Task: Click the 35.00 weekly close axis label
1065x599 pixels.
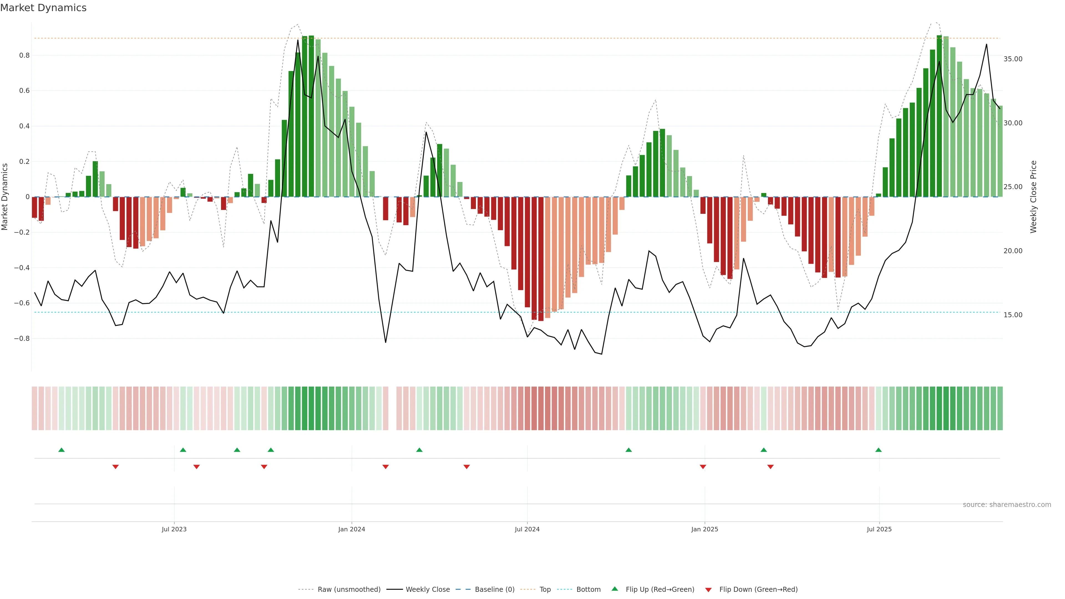Action: click(1013, 59)
